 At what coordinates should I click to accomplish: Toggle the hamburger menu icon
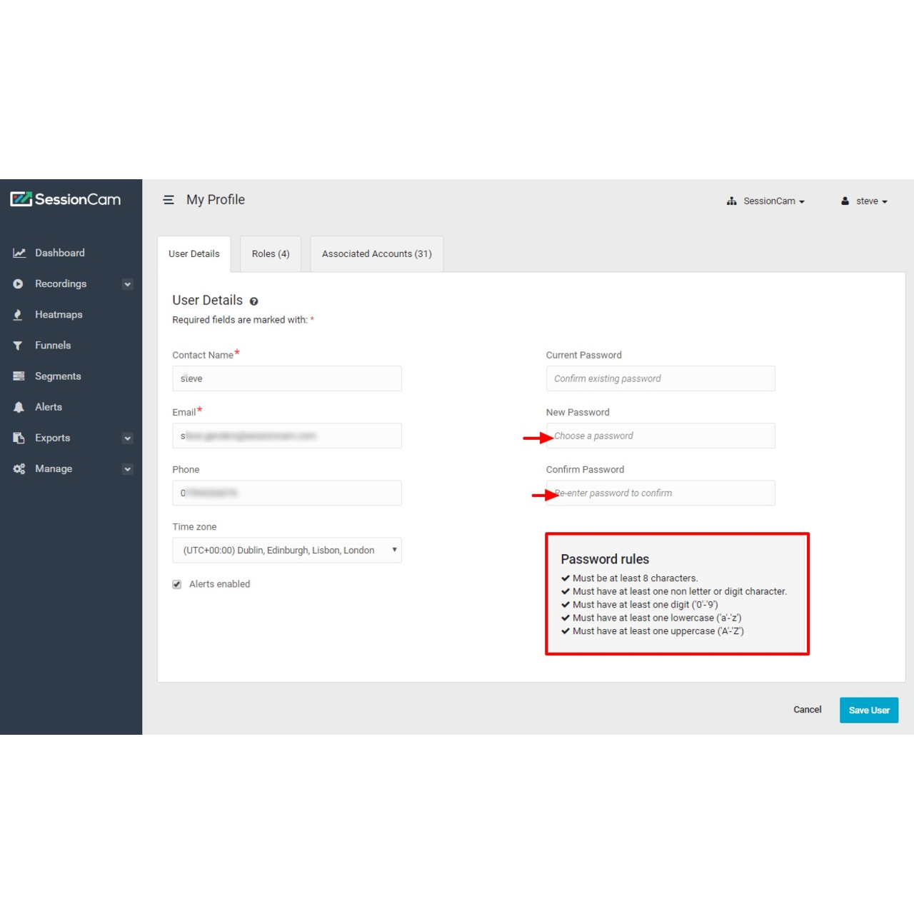pos(169,200)
